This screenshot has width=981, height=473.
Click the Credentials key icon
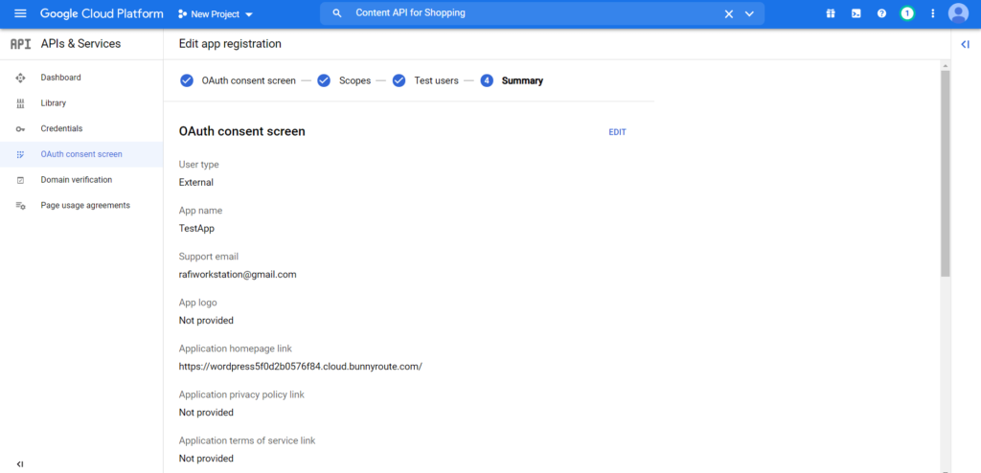click(x=20, y=129)
